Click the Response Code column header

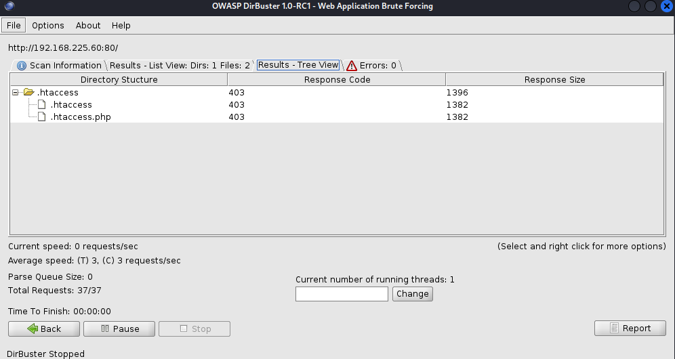pyautogui.click(x=337, y=80)
